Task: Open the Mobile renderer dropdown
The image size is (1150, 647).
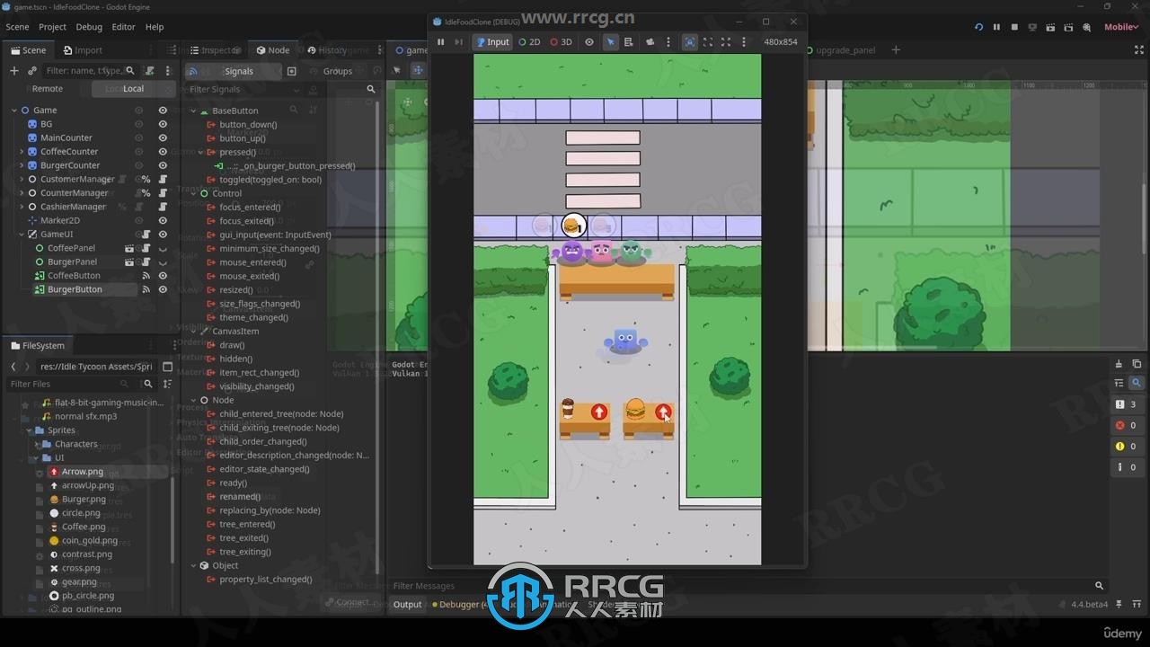Action: tap(1121, 27)
